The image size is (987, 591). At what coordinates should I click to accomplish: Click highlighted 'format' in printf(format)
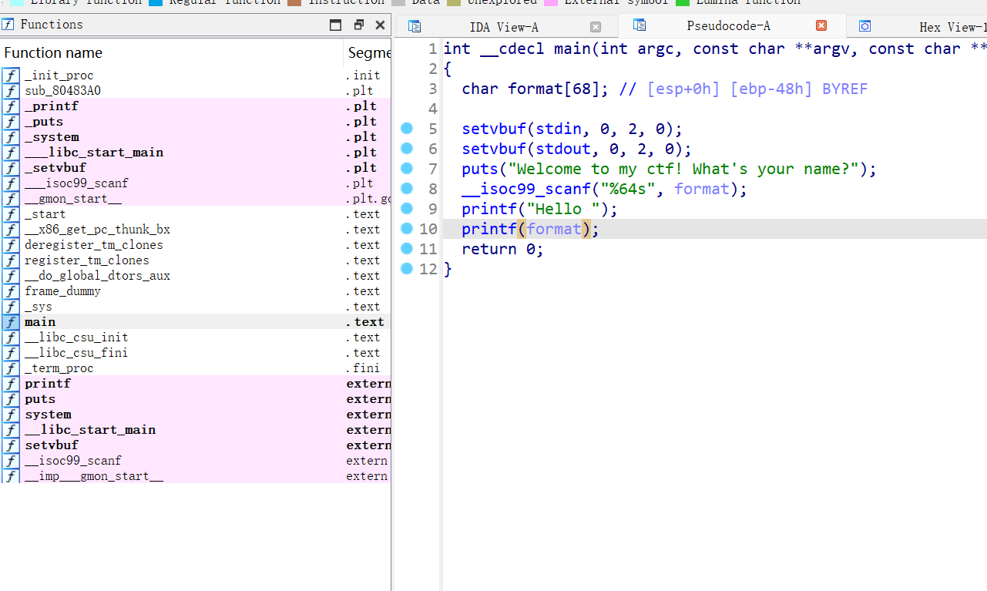point(554,230)
